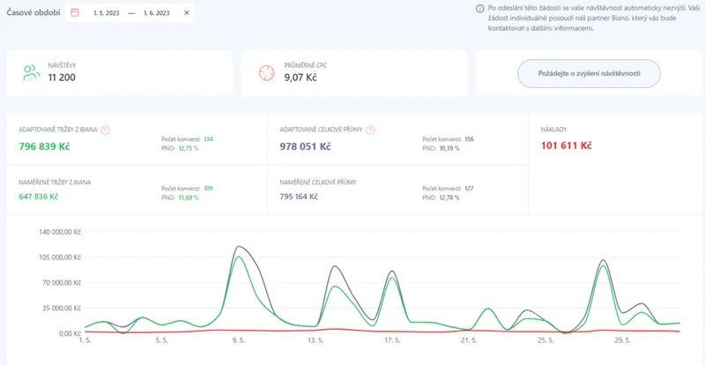705x365 pixels.
Task: Click the 101 611 Kč costs value
Action: coord(566,145)
